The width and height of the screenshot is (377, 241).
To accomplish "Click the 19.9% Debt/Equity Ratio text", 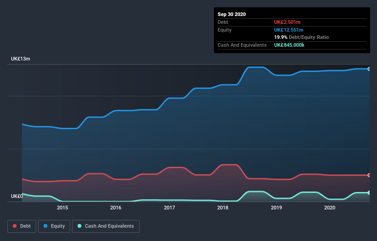I will pyautogui.click(x=302, y=38).
